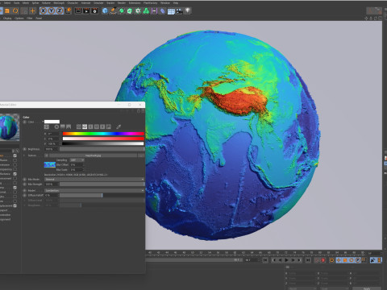This screenshot has height=290, width=387.
Task: Go to end of animation
Action: point(308,260)
